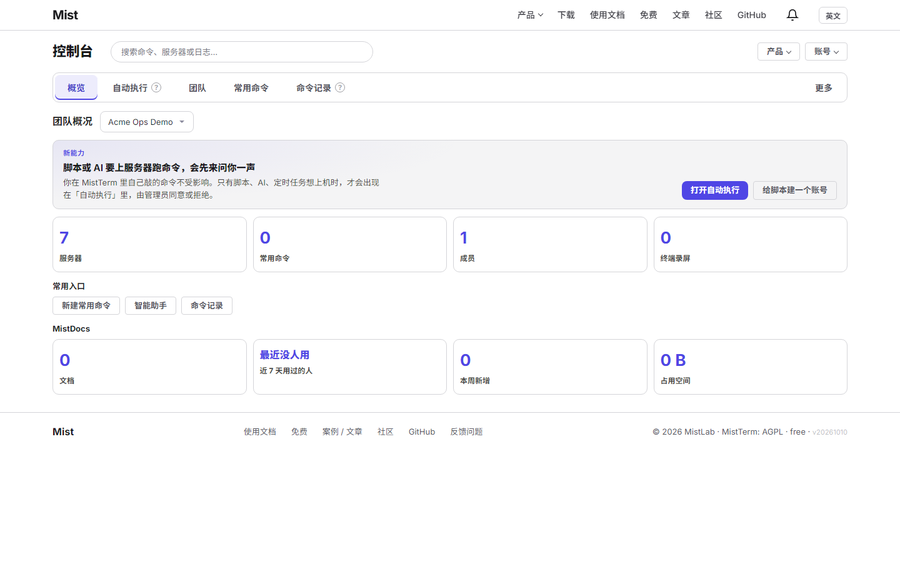Switch to the 概览 tab
900x562 pixels.
(x=76, y=87)
